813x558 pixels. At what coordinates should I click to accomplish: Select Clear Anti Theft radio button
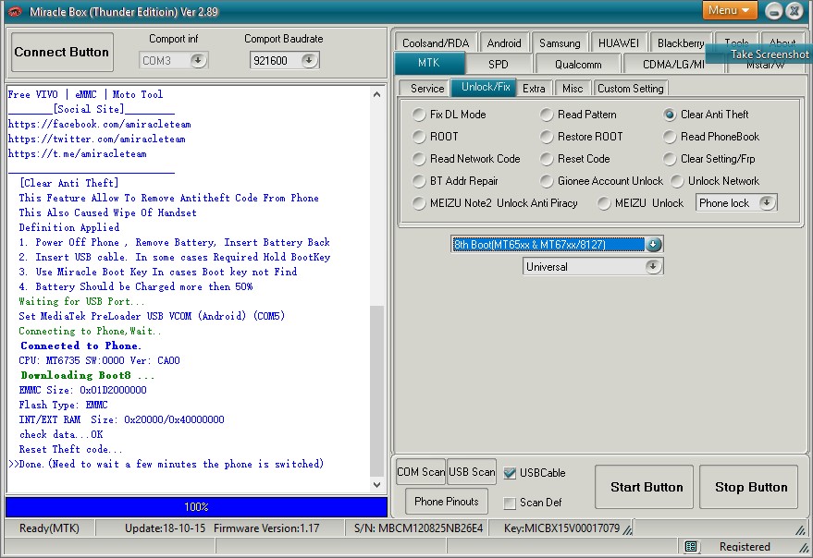click(x=670, y=115)
